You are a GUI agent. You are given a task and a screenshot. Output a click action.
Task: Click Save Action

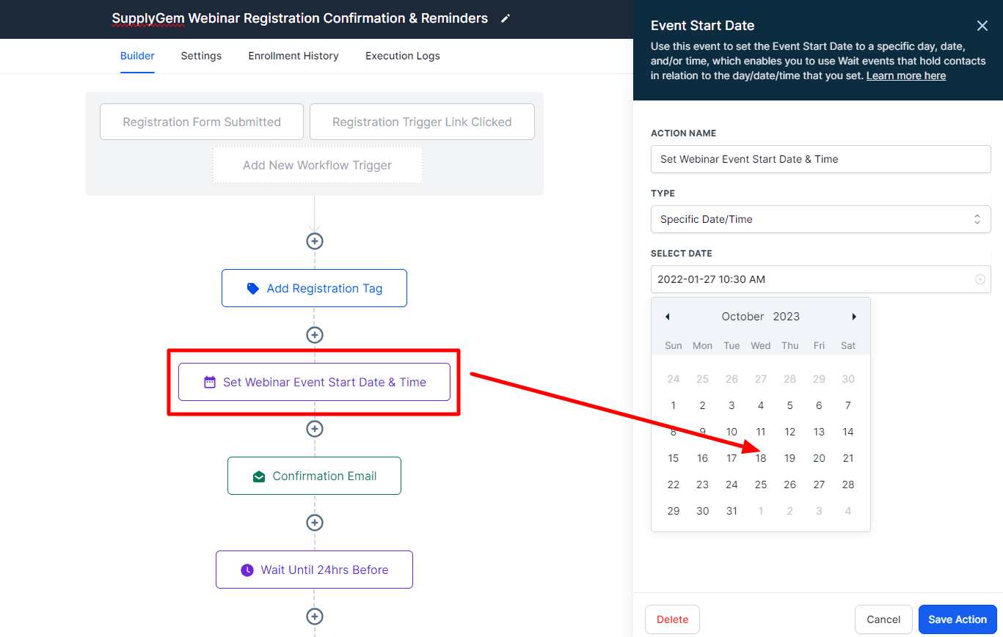pos(958,619)
